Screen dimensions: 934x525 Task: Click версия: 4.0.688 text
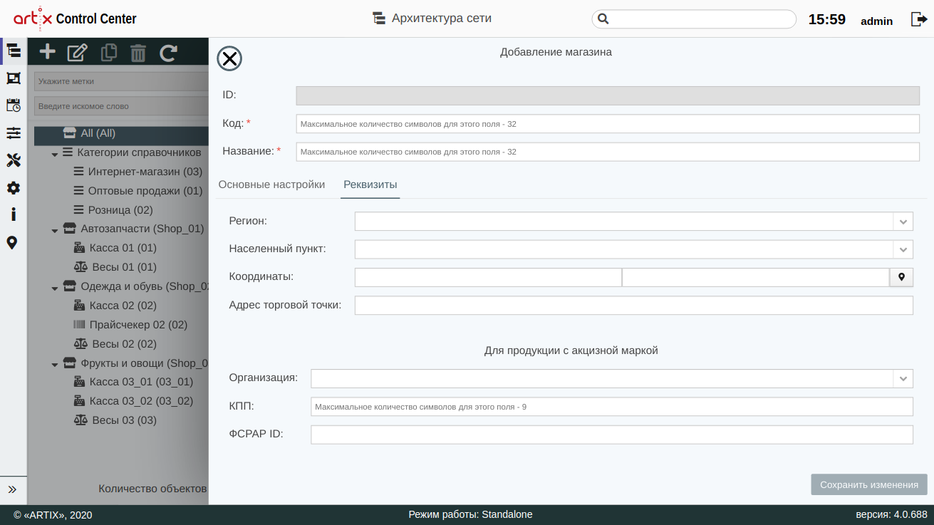coord(891,514)
